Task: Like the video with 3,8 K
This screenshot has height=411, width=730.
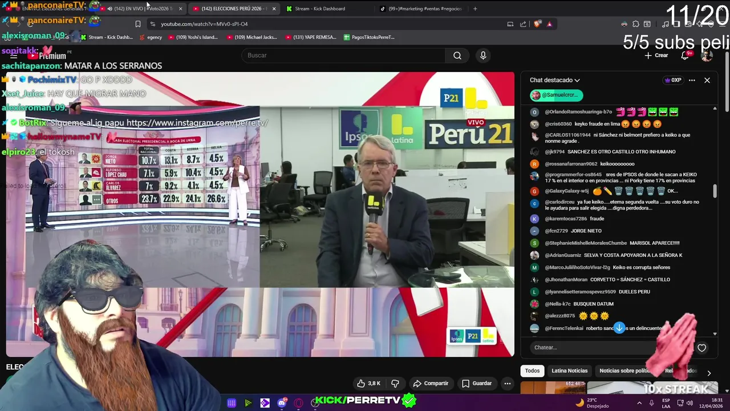Action: [368, 384]
